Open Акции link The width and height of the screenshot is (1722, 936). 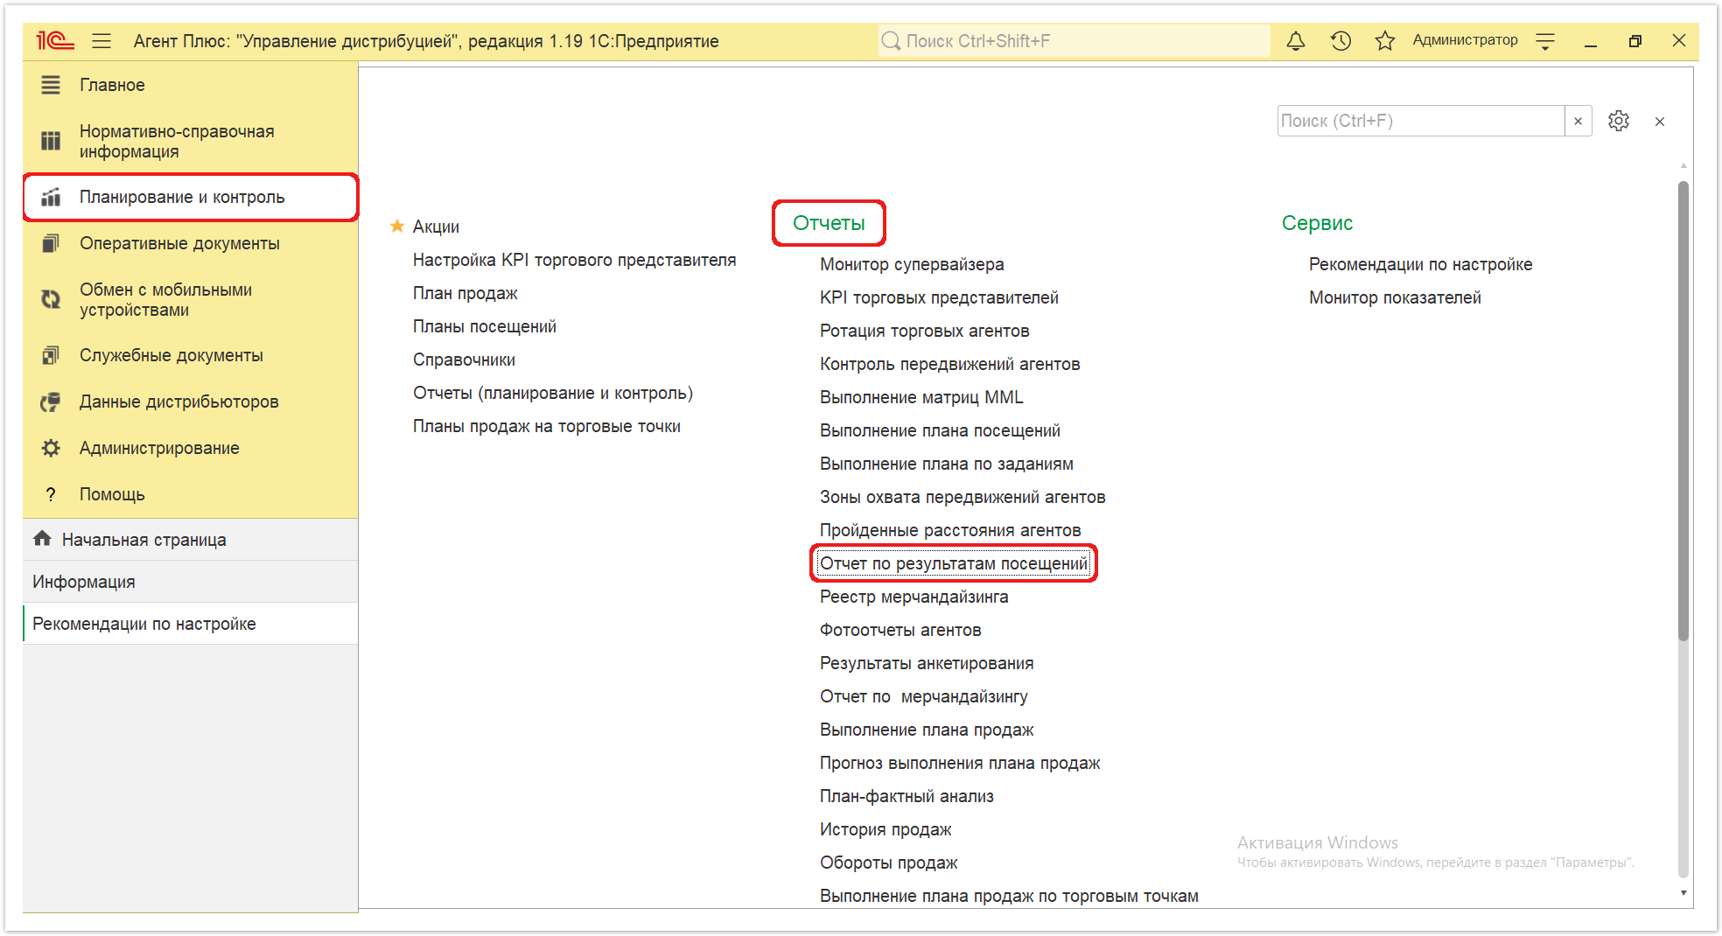tap(436, 227)
